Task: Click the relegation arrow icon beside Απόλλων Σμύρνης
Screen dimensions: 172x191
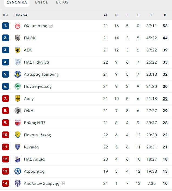Action: coord(63,183)
